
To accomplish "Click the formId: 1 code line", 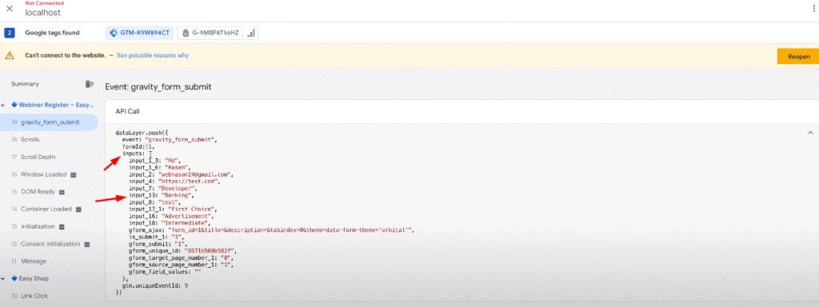I will [138, 147].
